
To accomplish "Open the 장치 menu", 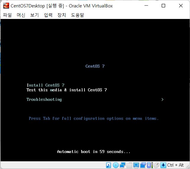I will tap(61, 15).
